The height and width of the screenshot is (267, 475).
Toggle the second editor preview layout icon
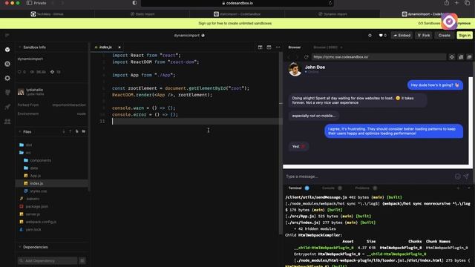269,47
